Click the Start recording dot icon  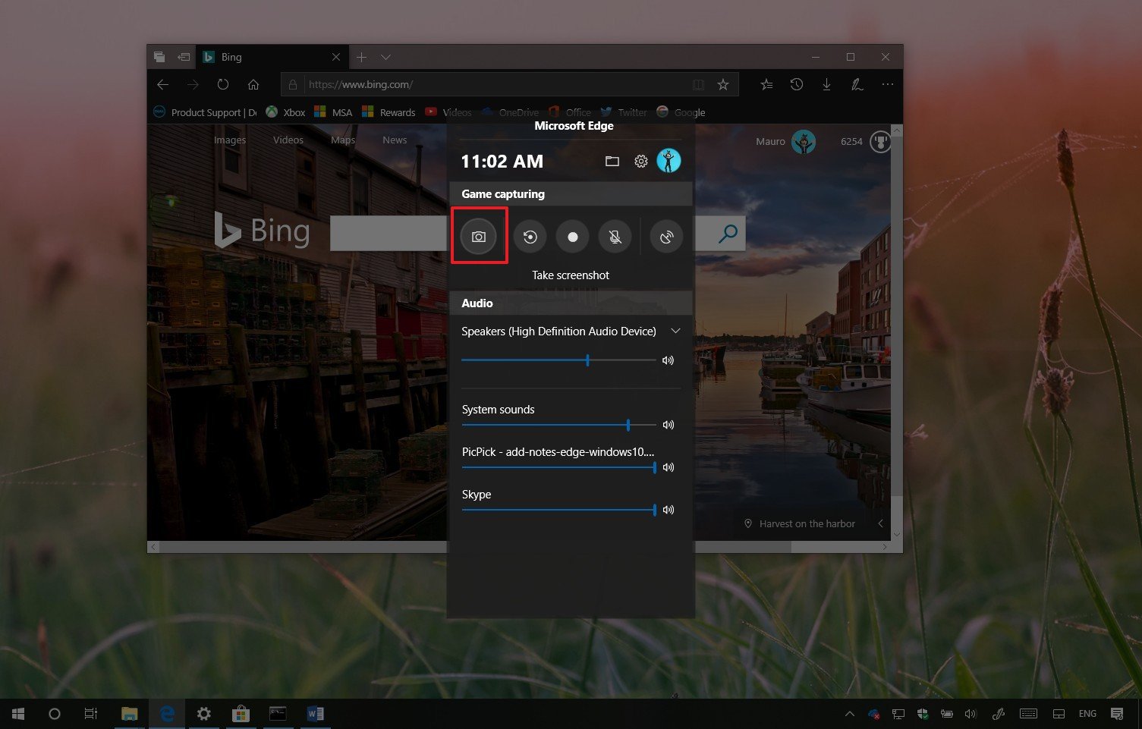click(572, 236)
